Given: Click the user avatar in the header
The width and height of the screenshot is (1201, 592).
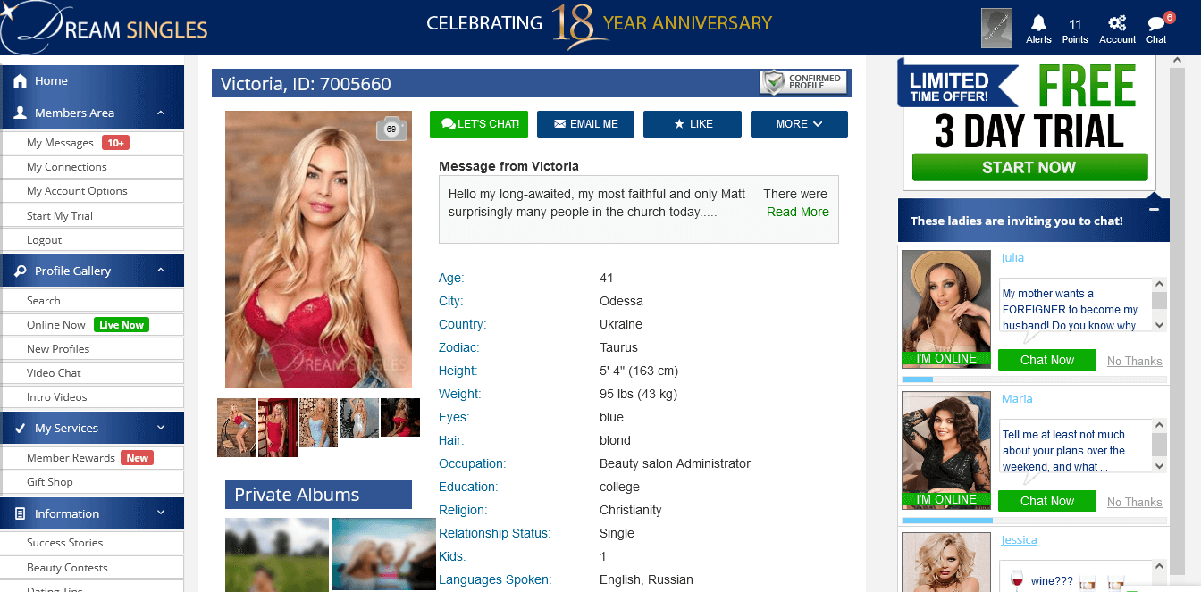Looking at the screenshot, I should [996, 29].
